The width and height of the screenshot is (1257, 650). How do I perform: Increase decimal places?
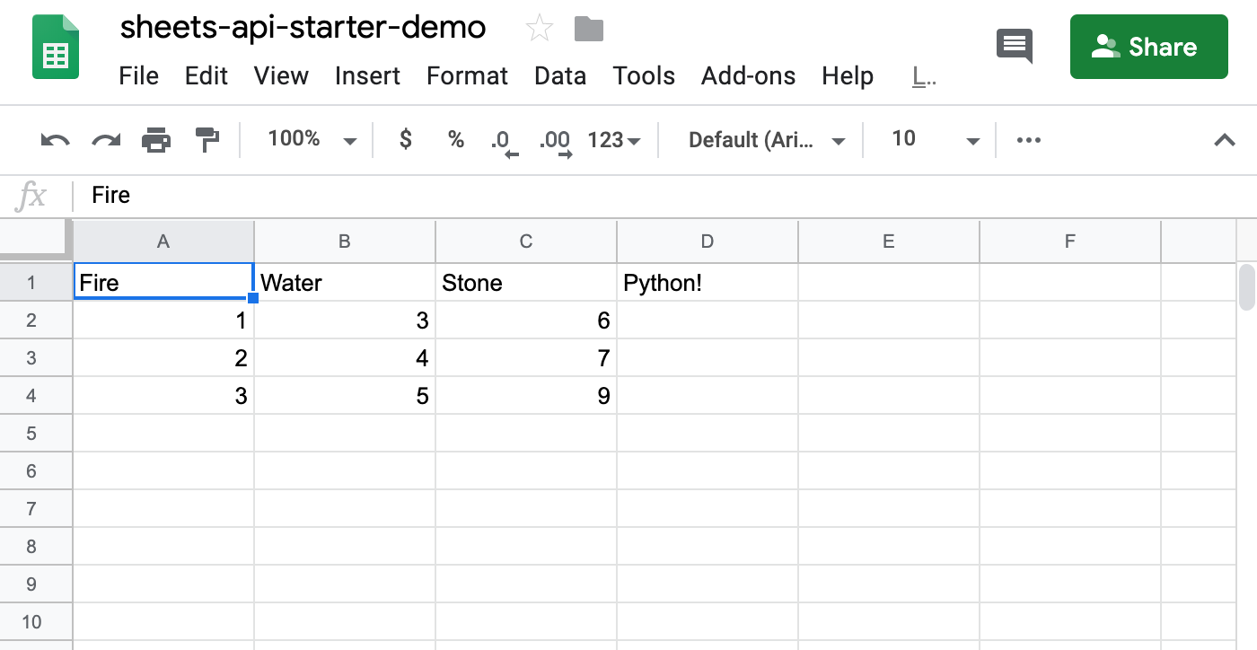click(554, 140)
